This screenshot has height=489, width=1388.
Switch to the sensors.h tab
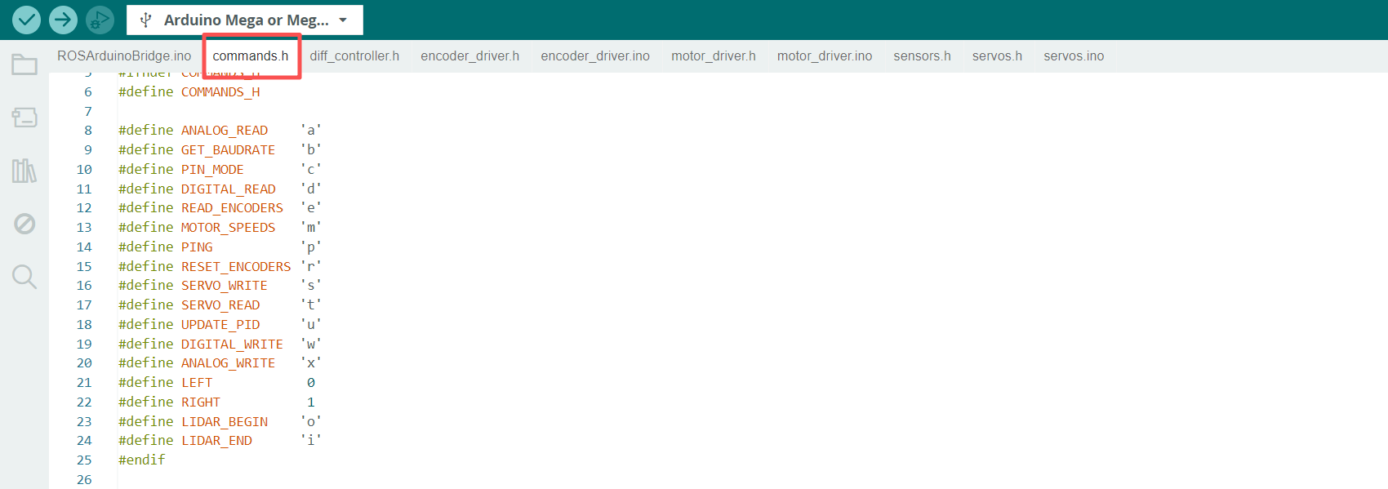(x=922, y=56)
